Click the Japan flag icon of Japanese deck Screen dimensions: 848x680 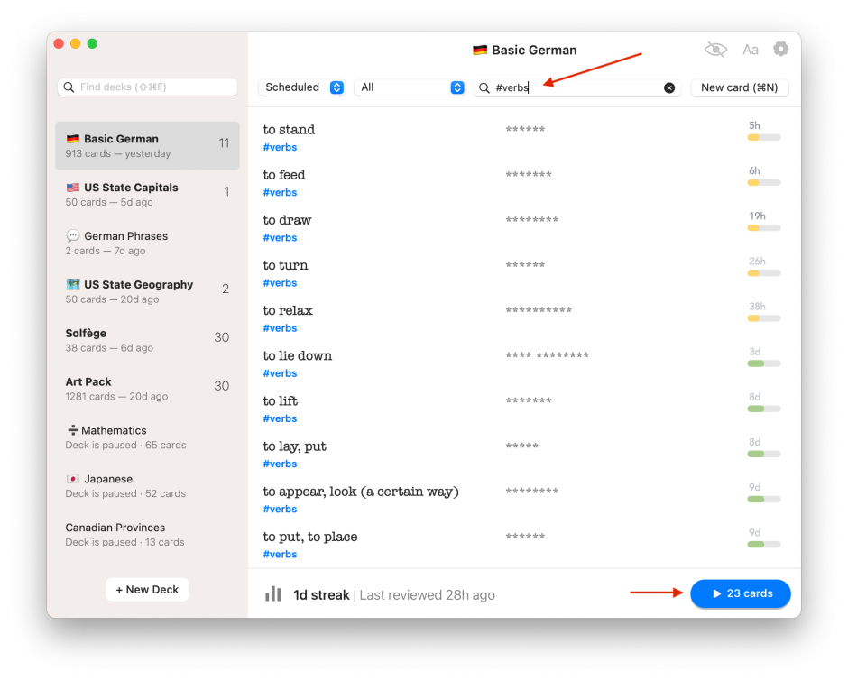coord(73,479)
